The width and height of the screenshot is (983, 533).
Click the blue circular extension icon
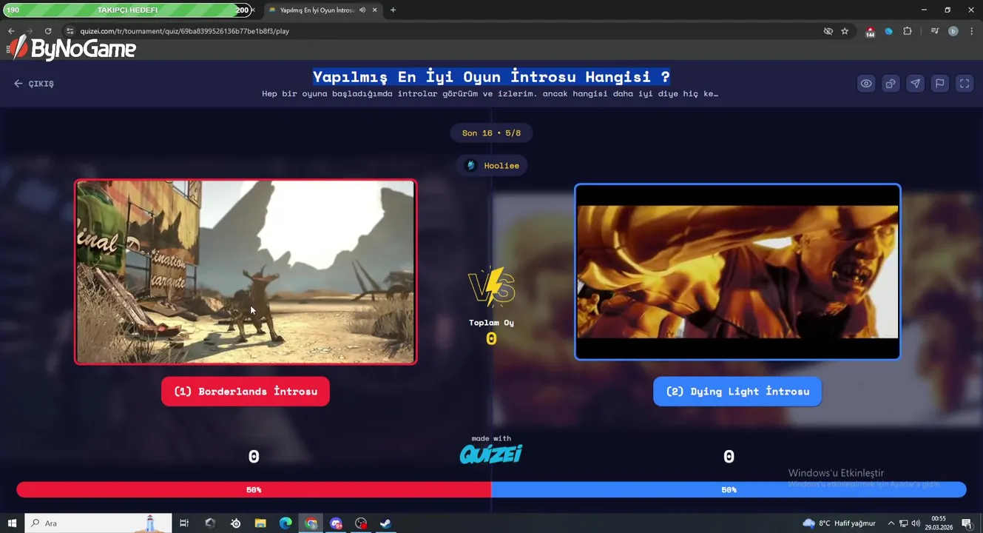click(x=889, y=31)
